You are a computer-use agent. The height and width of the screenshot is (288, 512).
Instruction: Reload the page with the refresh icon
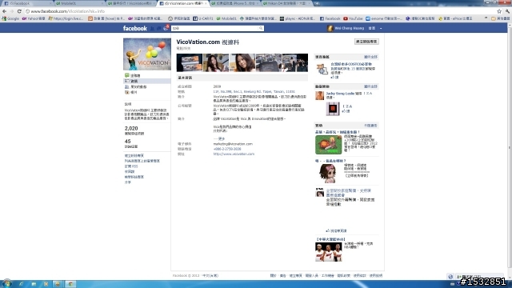(x=19, y=11)
